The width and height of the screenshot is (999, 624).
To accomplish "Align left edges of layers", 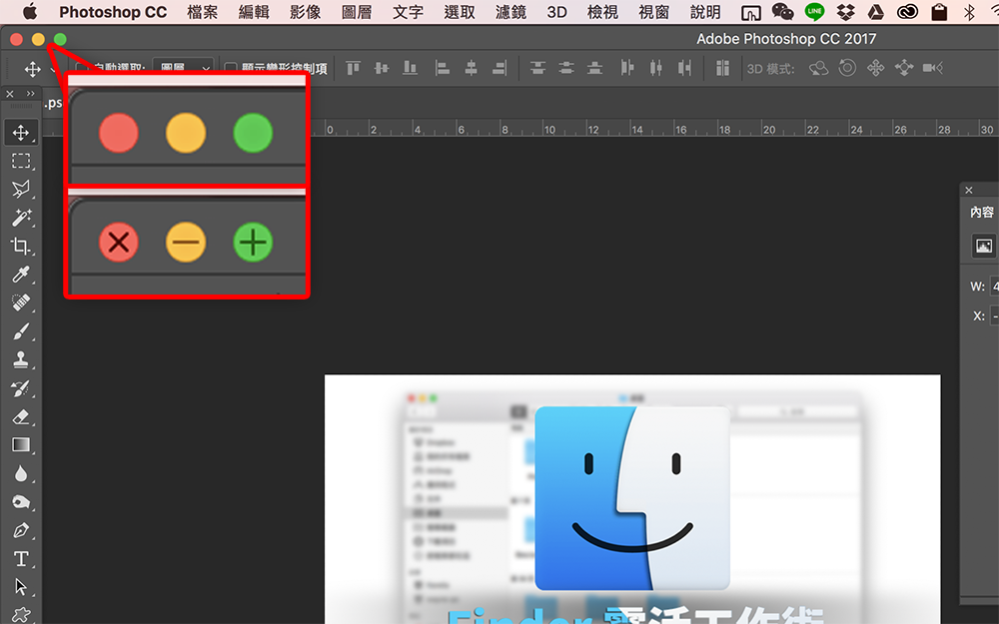I will 443,68.
